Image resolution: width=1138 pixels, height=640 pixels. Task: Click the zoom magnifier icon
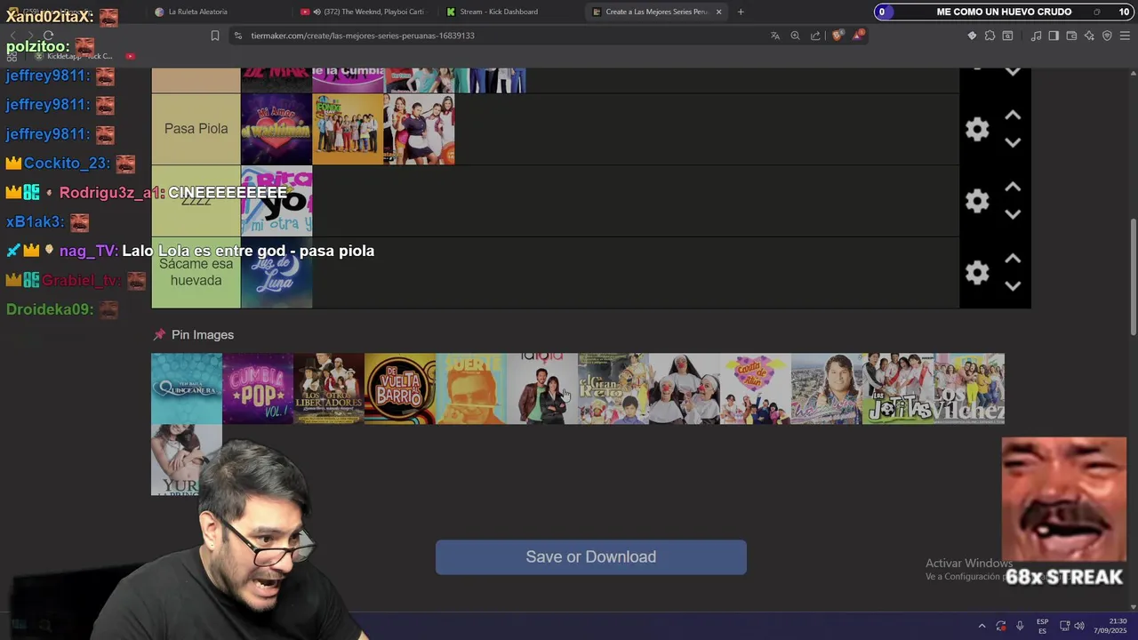tap(796, 36)
